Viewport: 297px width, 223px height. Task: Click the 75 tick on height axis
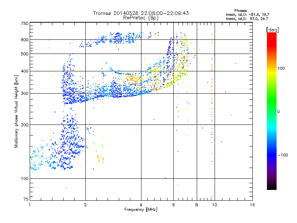(x=26, y=199)
